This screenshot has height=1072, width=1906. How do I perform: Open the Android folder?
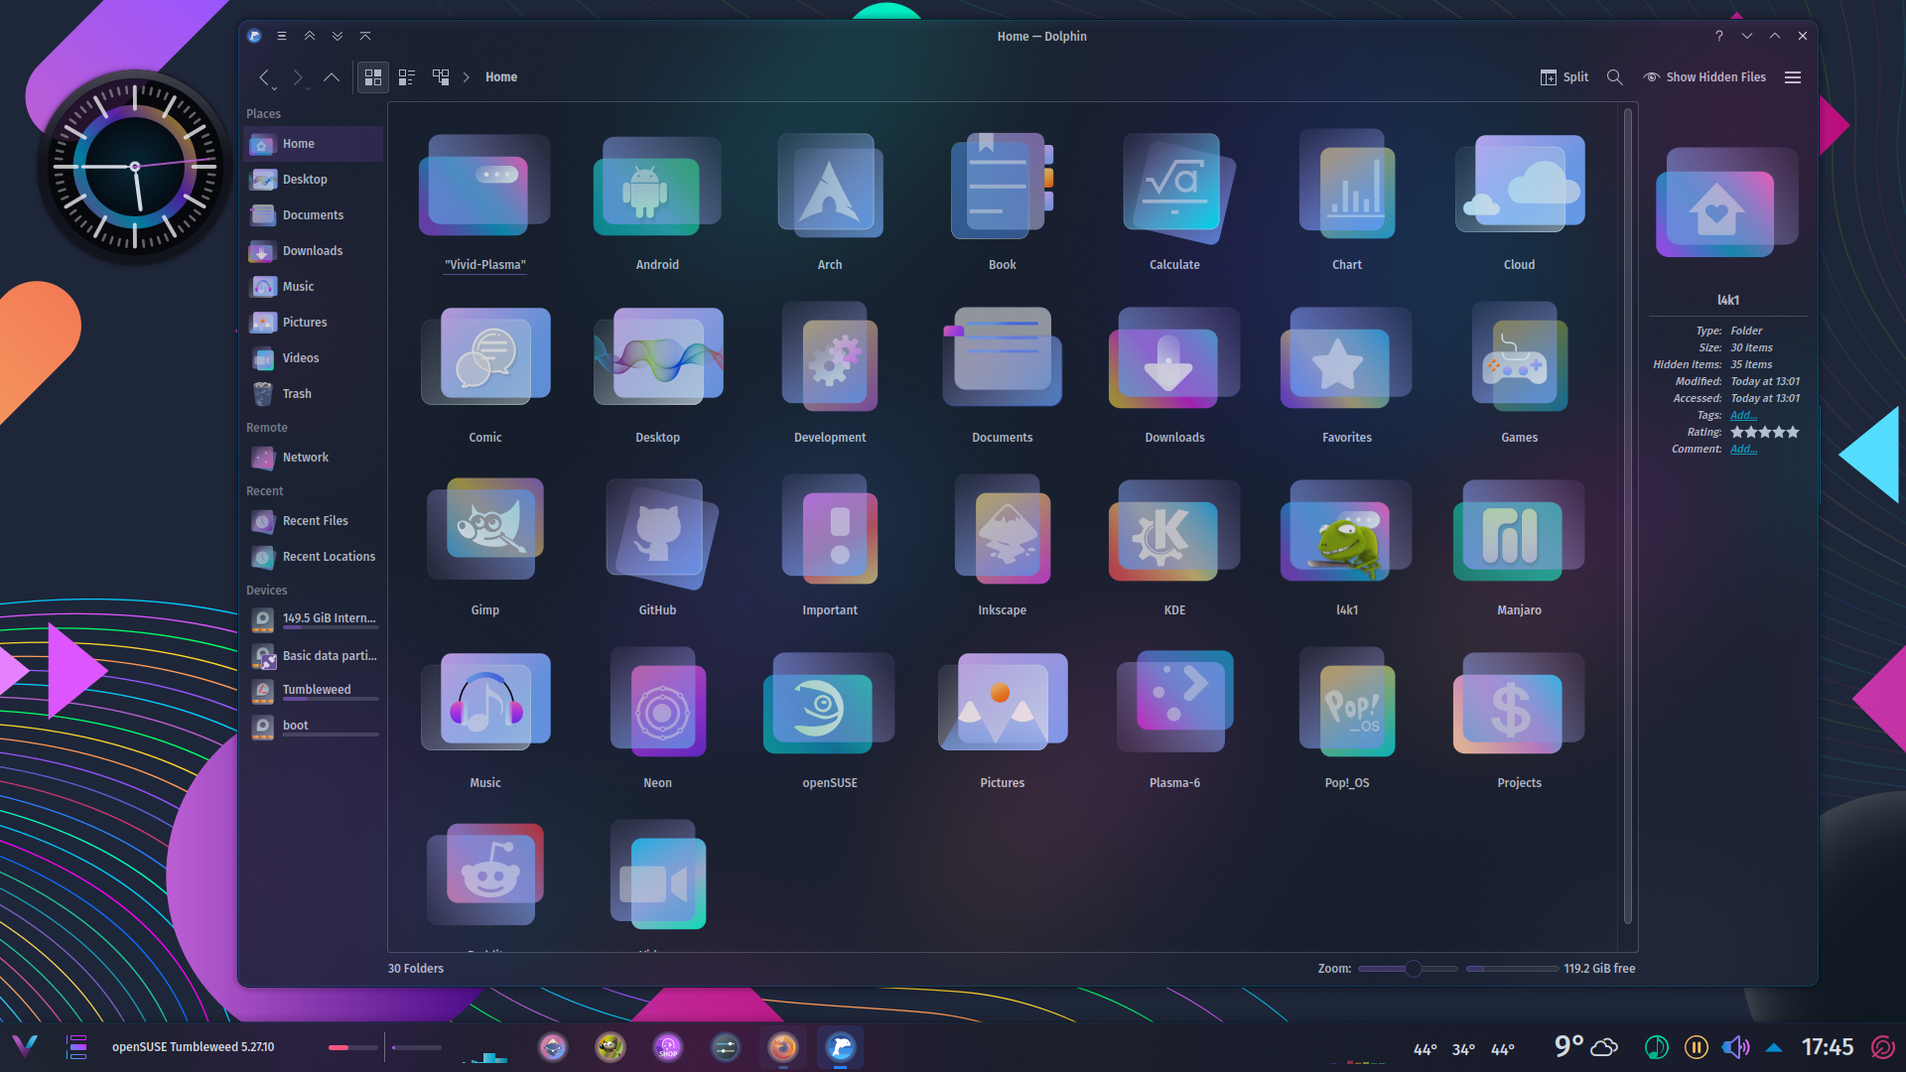click(657, 202)
